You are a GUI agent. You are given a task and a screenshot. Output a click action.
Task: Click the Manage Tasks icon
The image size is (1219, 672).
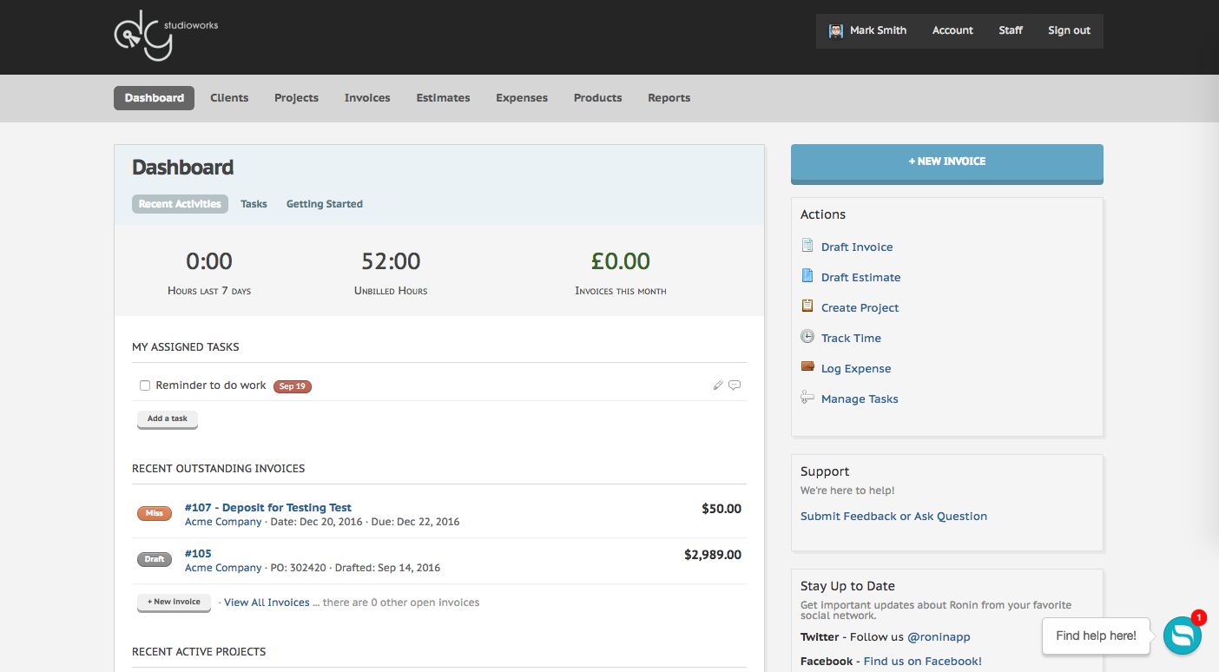point(807,398)
